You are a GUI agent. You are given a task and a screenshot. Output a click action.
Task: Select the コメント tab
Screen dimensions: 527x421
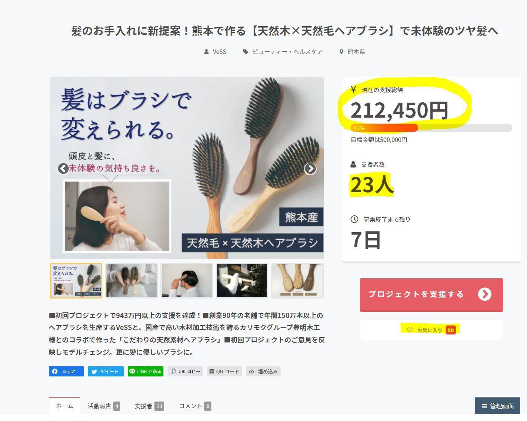click(195, 406)
